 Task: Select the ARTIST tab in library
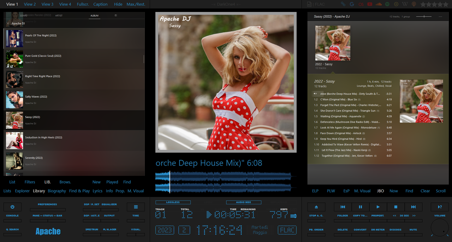pos(59,15)
